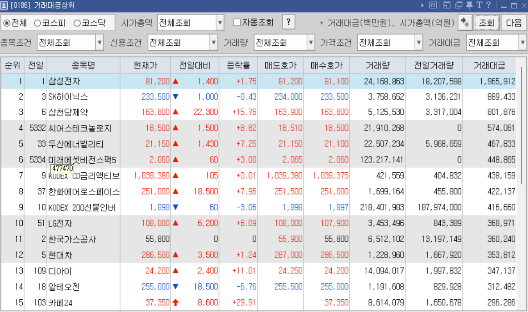This screenshot has height=312, width=528.
Task: Select the 삼천당제약 stock name
Action: [68, 112]
